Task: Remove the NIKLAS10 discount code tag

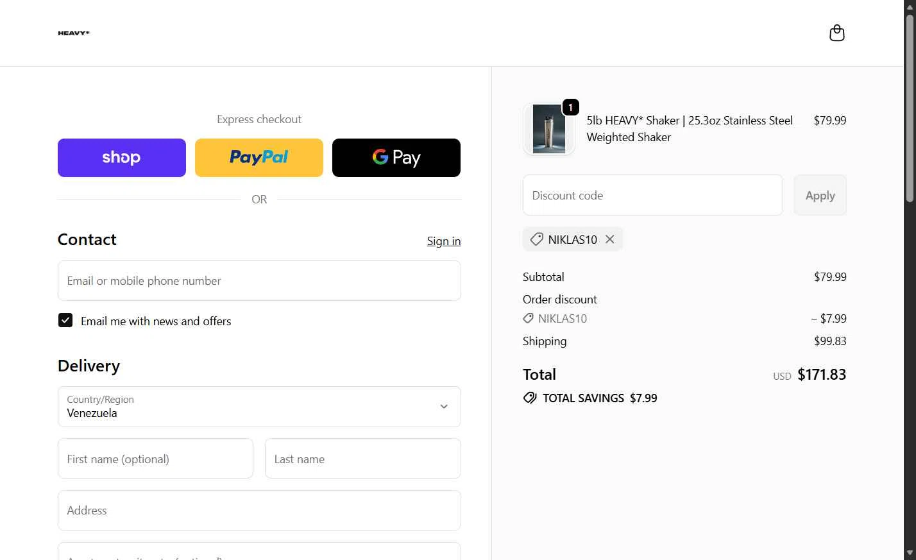Action: 610,239
